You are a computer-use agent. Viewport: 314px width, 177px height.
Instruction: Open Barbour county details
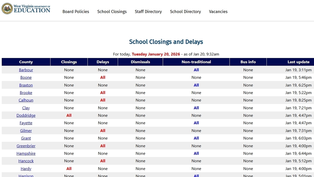(26, 70)
